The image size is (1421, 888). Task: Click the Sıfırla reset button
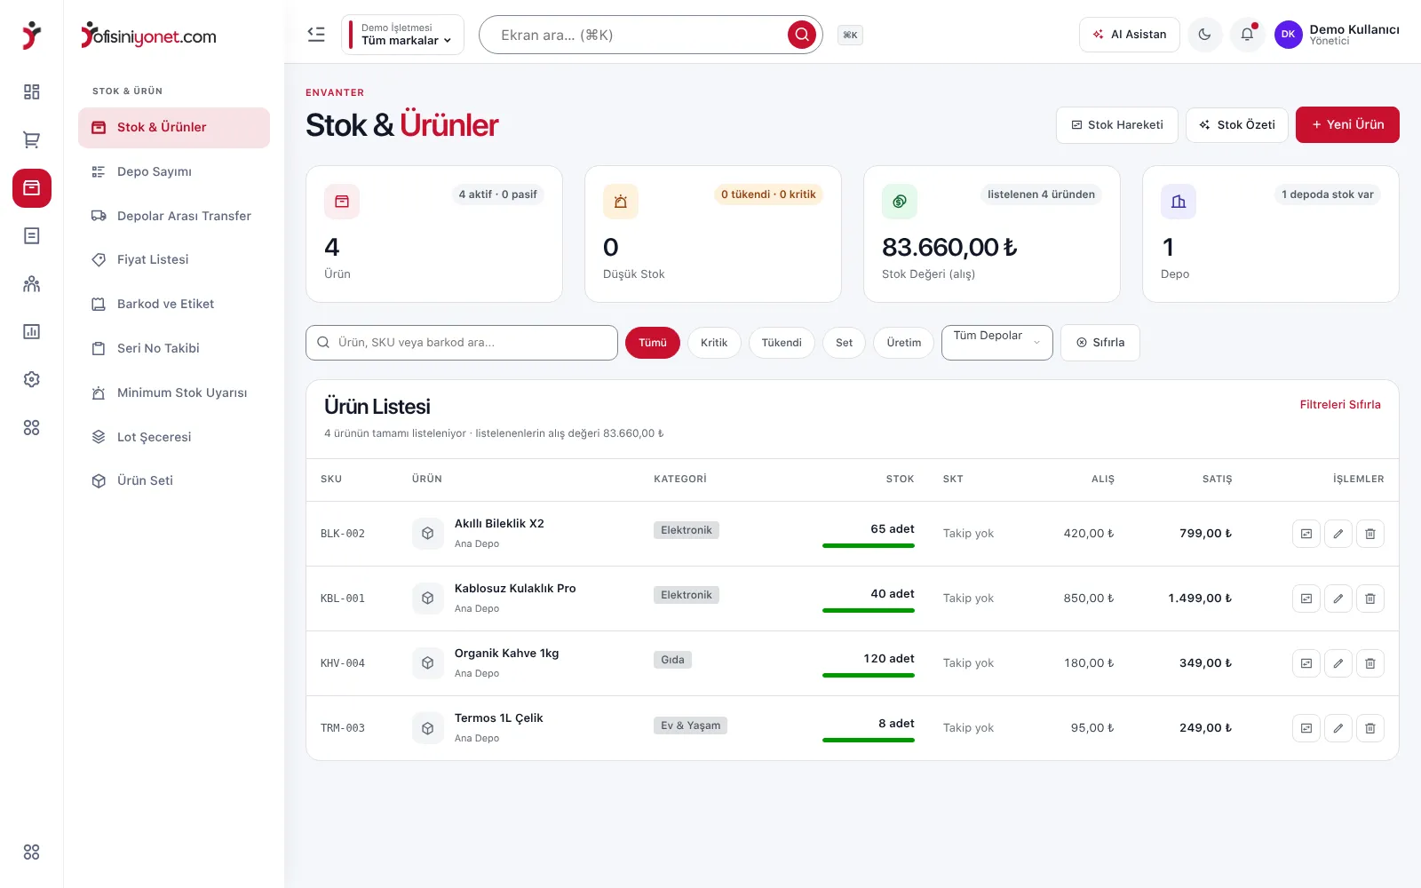point(1100,343)
